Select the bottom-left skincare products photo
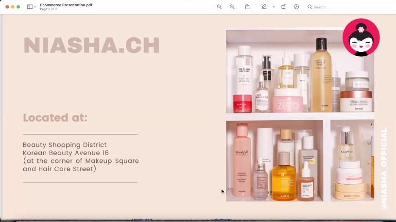Viewport: 396px width, 222px height. tap(275, 160)
